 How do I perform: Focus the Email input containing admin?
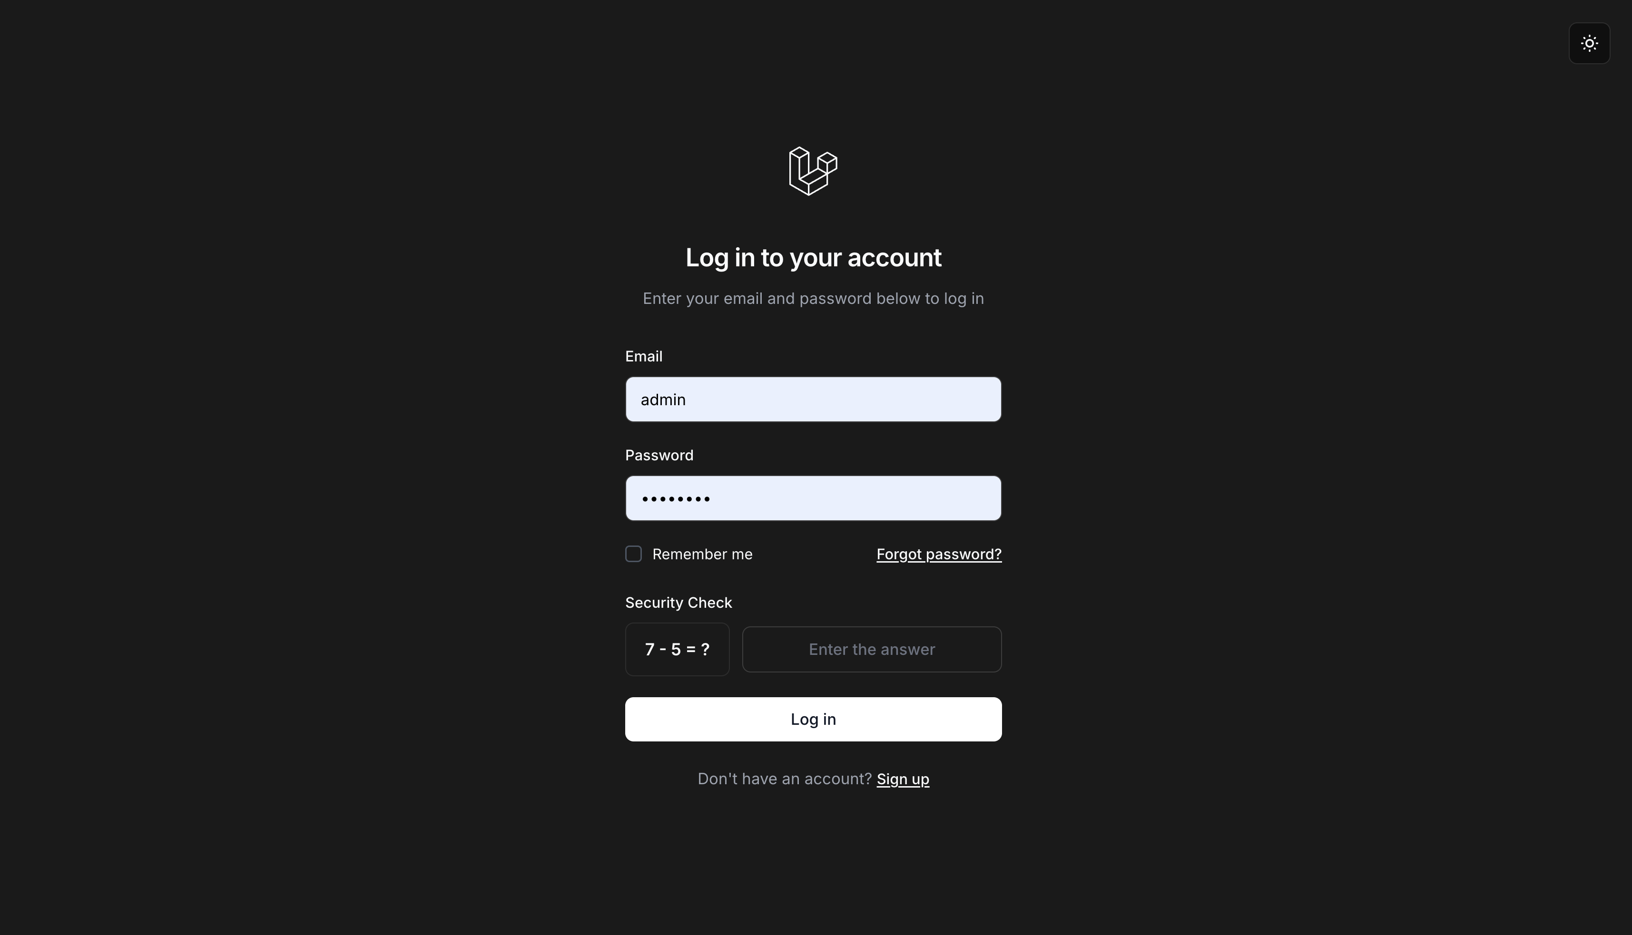(x=813, y=399)
